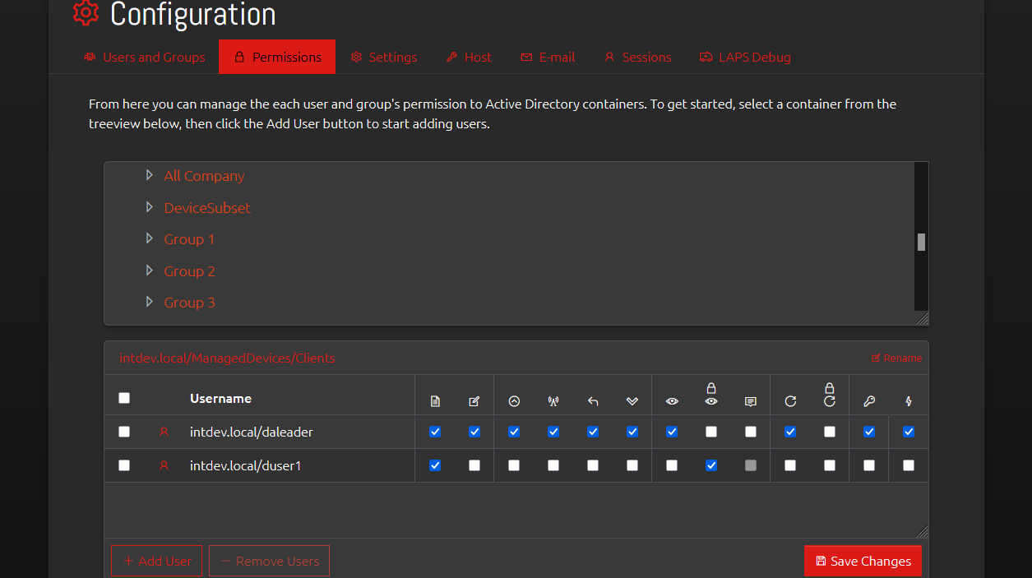Viewport: 1032px width, 578px height.
Task: Switch to the Settings tab
Action: [x=383, y=57]
